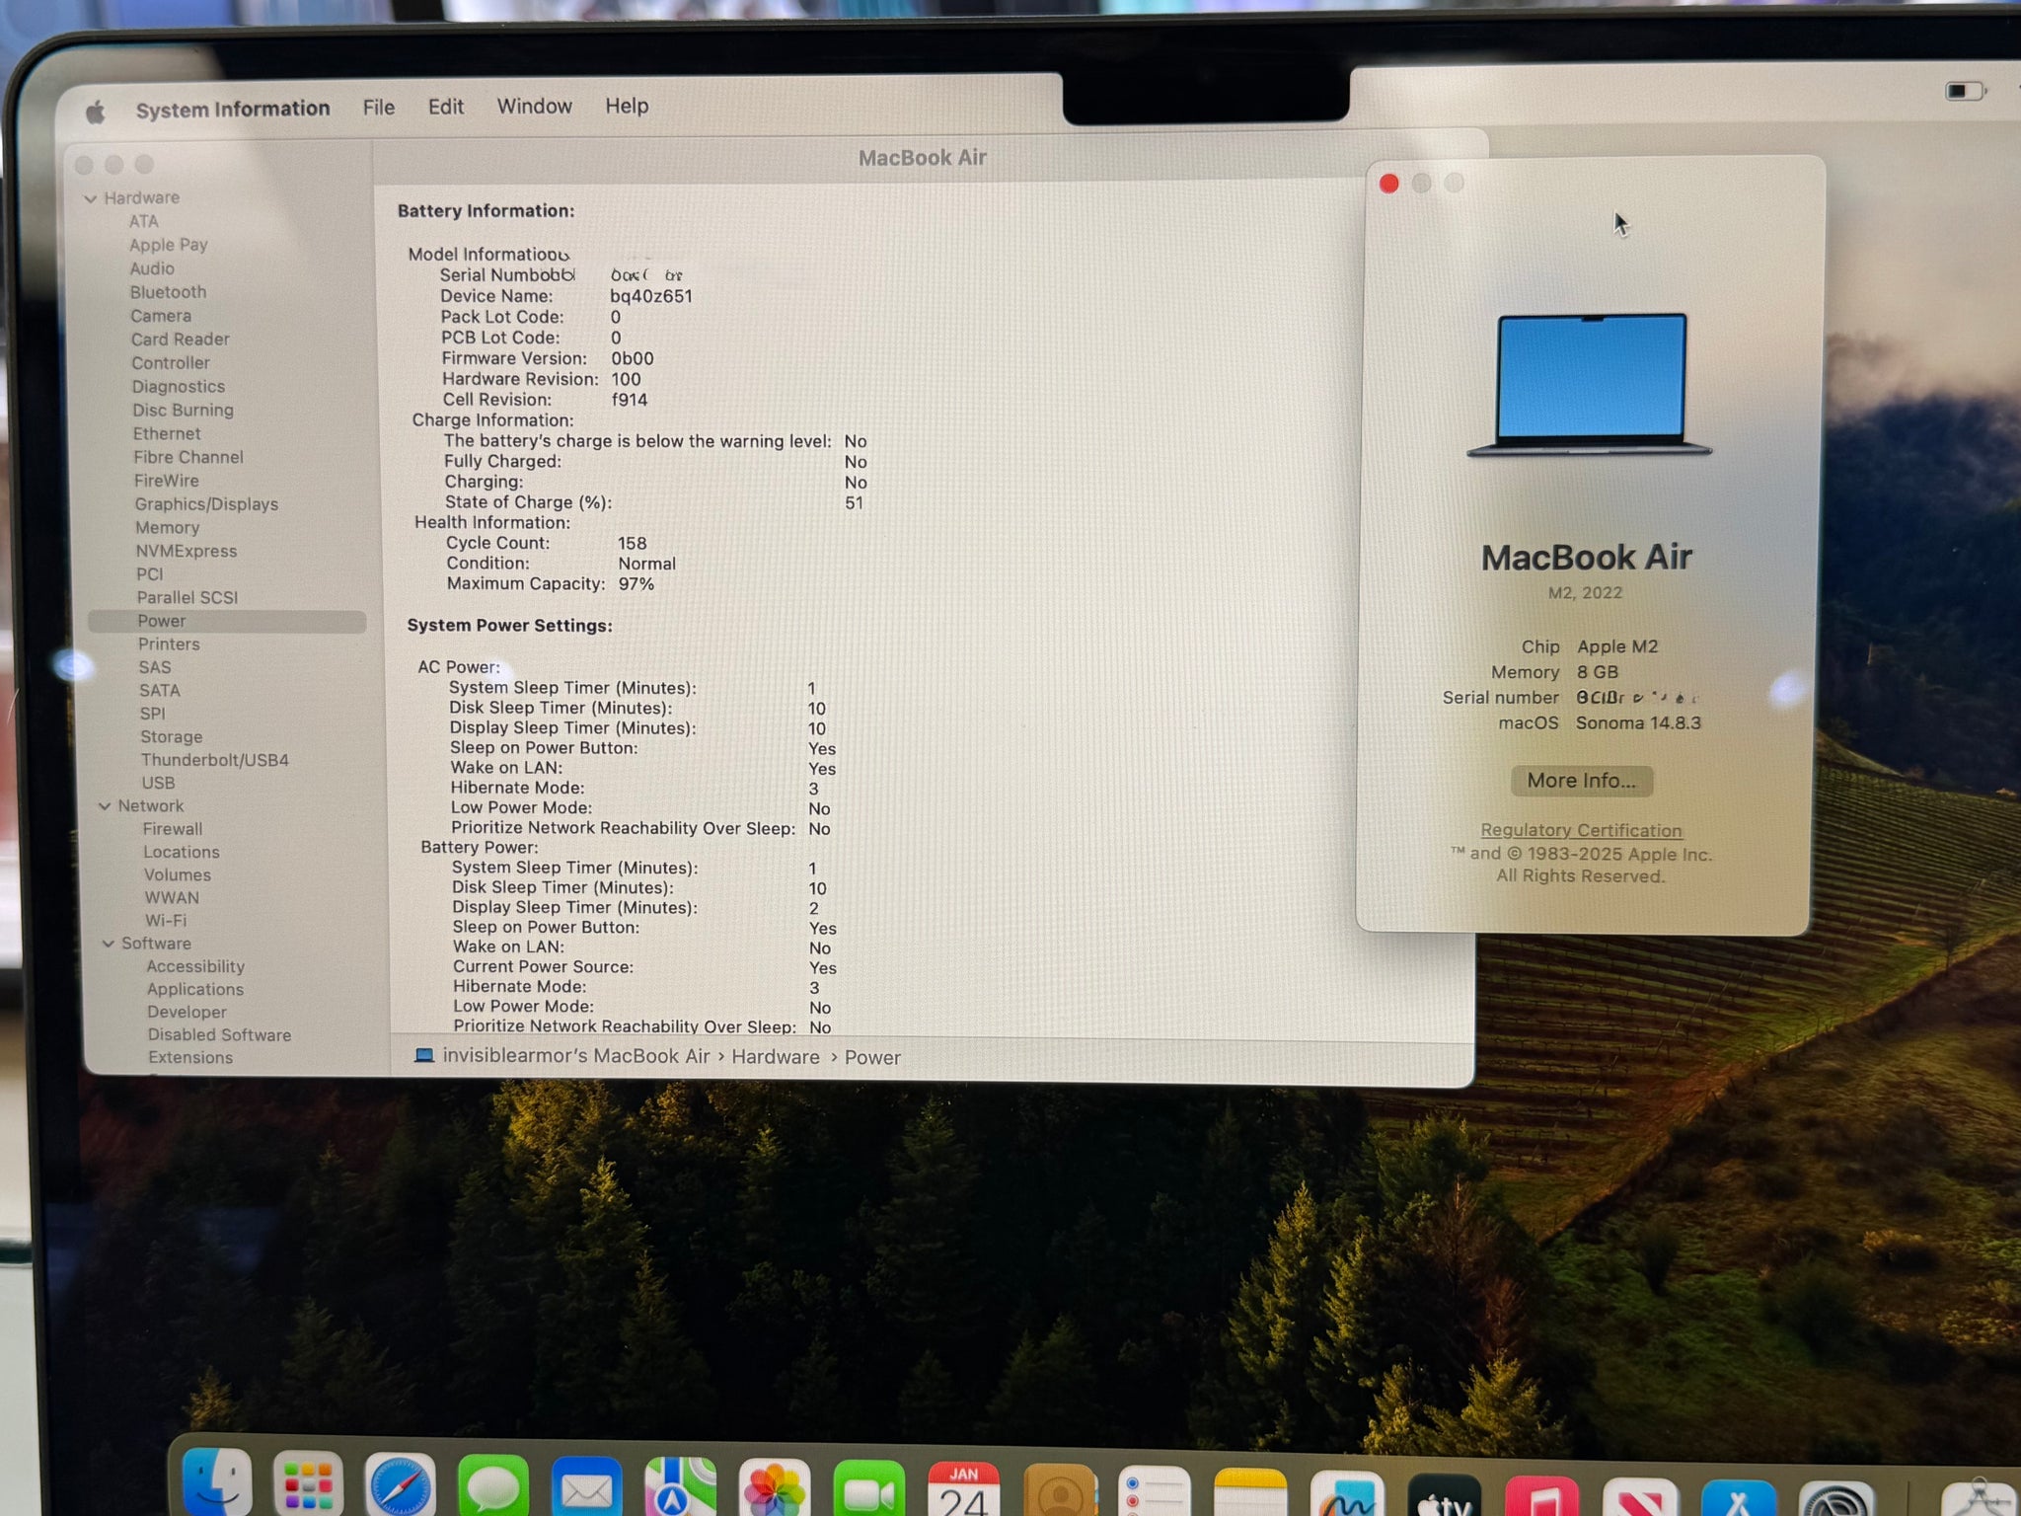Viewport: 2021px width, 1516px height.
Task: Click the Apple logo menu
Action: coord(96,112)
